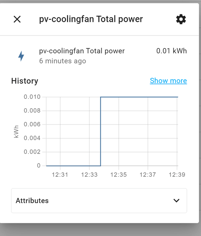
Task: Click the pv-coolingfan Total power title
Action: click(x=91, y=19)
